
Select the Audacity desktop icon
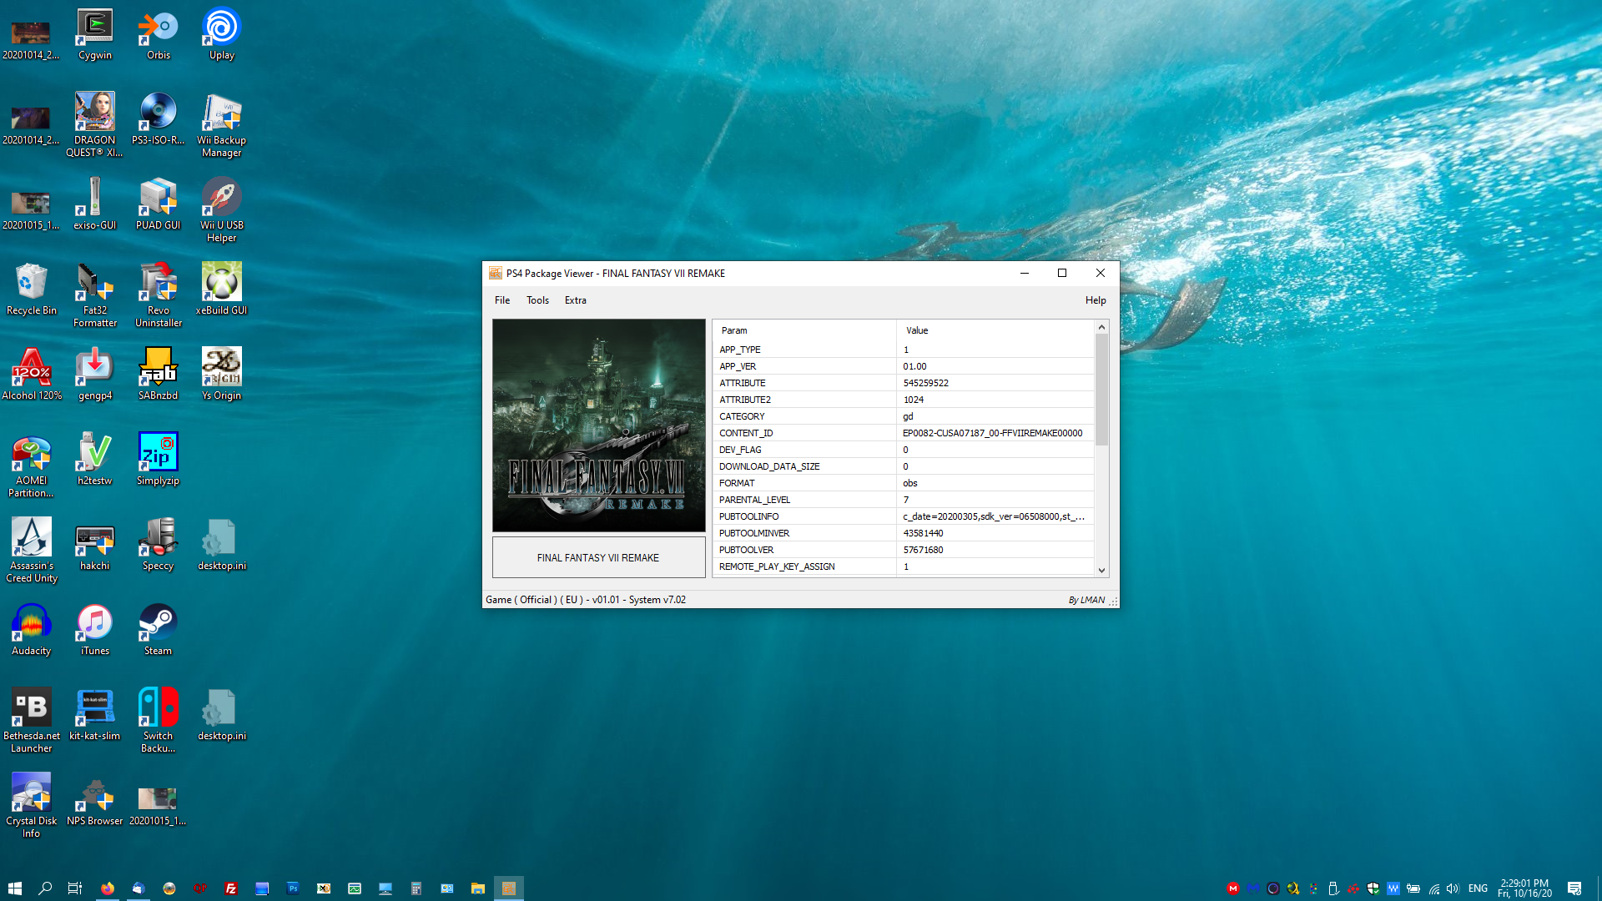pyautogui.click(x=32, y=630)
